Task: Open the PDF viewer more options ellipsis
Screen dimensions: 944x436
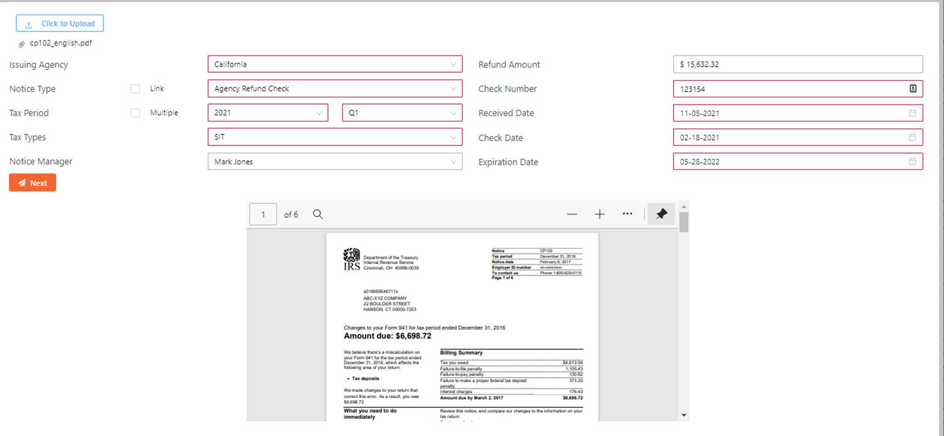Action: click(627, 214)
